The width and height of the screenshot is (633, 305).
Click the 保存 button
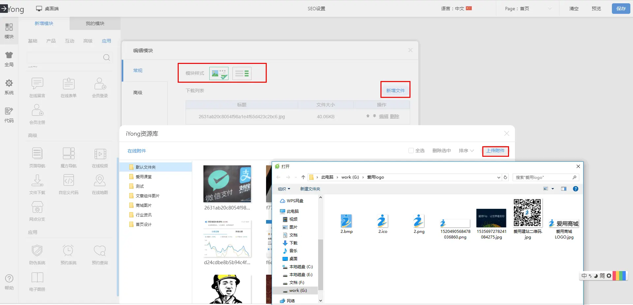621,9
